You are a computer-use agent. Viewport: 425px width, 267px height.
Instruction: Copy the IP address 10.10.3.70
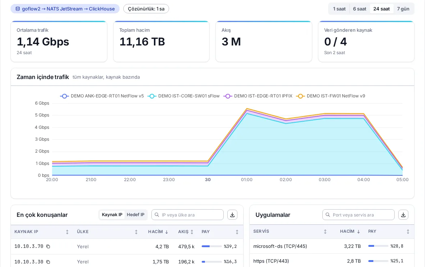pyautogui.click(x=48, y=246)
